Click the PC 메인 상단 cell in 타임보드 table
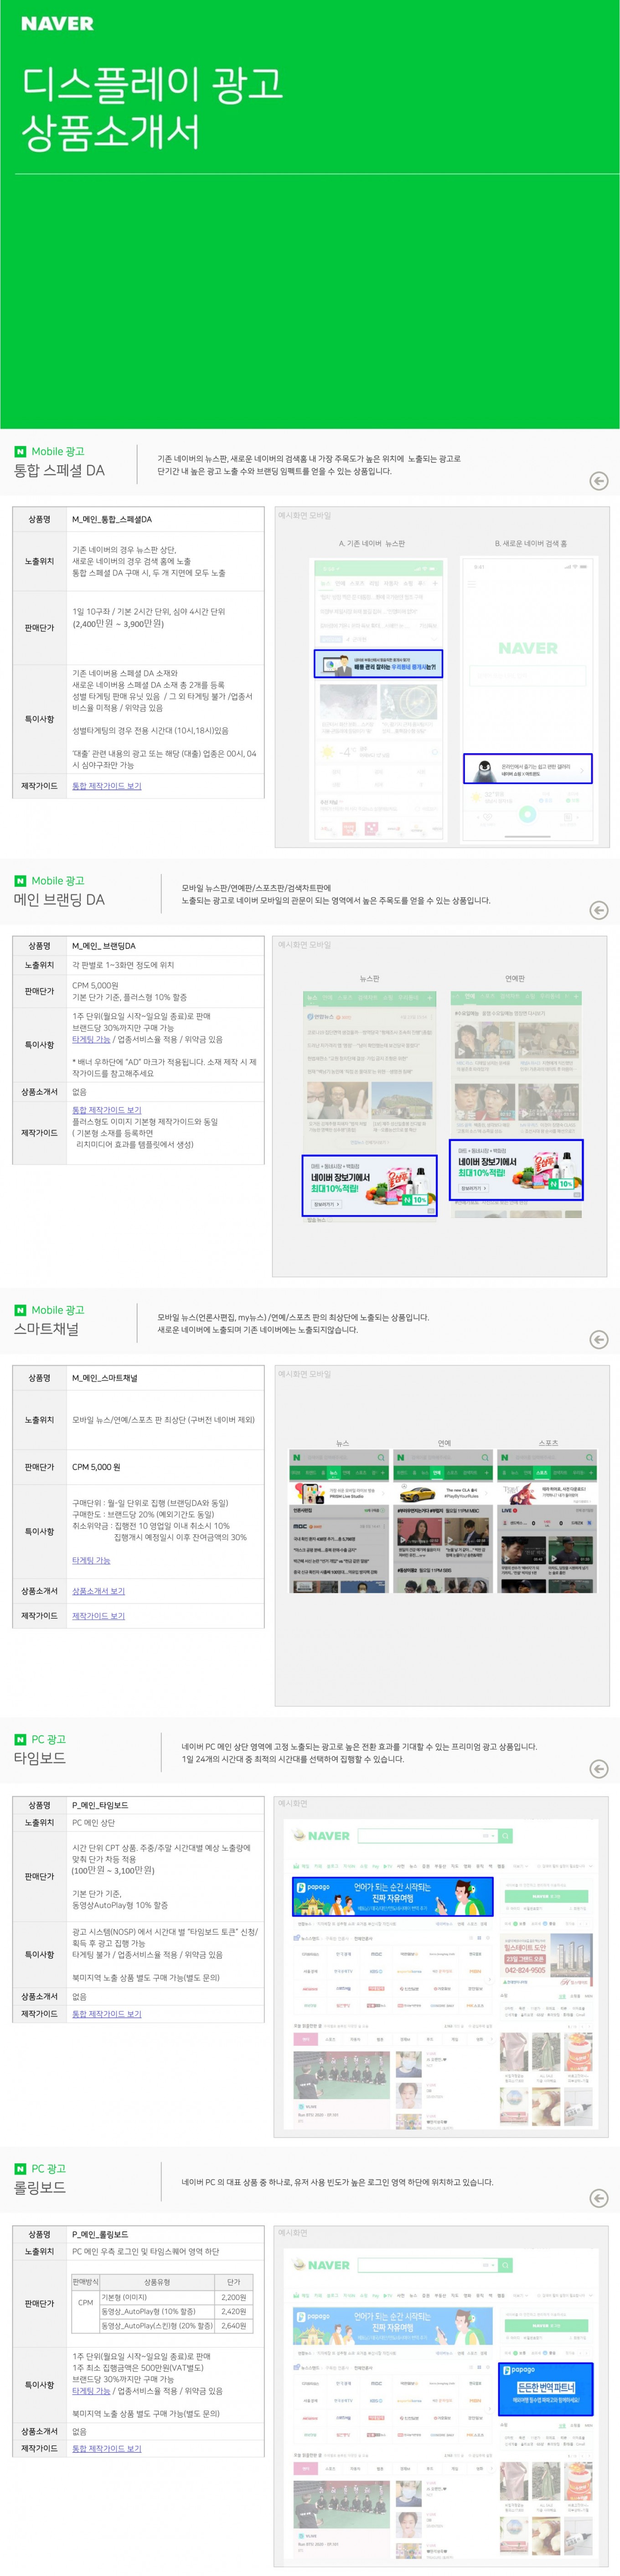 pos(165,1823)
